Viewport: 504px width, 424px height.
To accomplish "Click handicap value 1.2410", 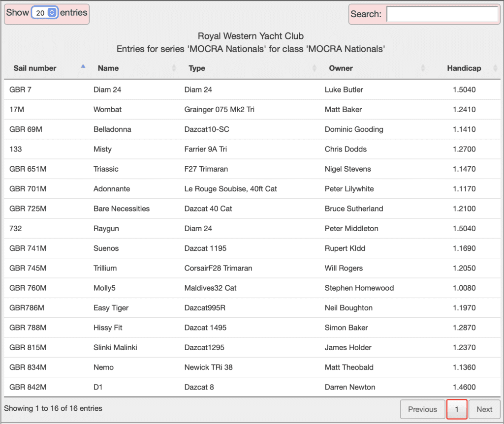I will pyautogui.click(x=464, y=110).
